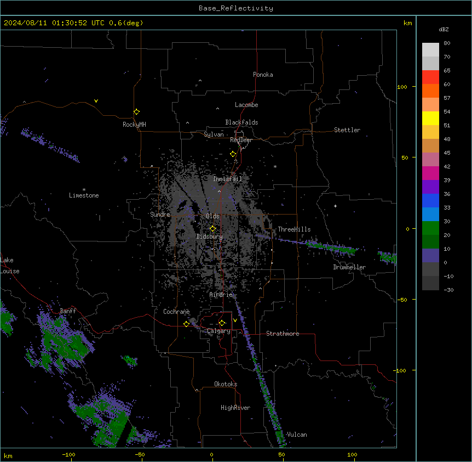This screenshot has width=472, height=462.
Task: Select the lightest gray 70-80 dBZ swatch
Action: [430, 49]
